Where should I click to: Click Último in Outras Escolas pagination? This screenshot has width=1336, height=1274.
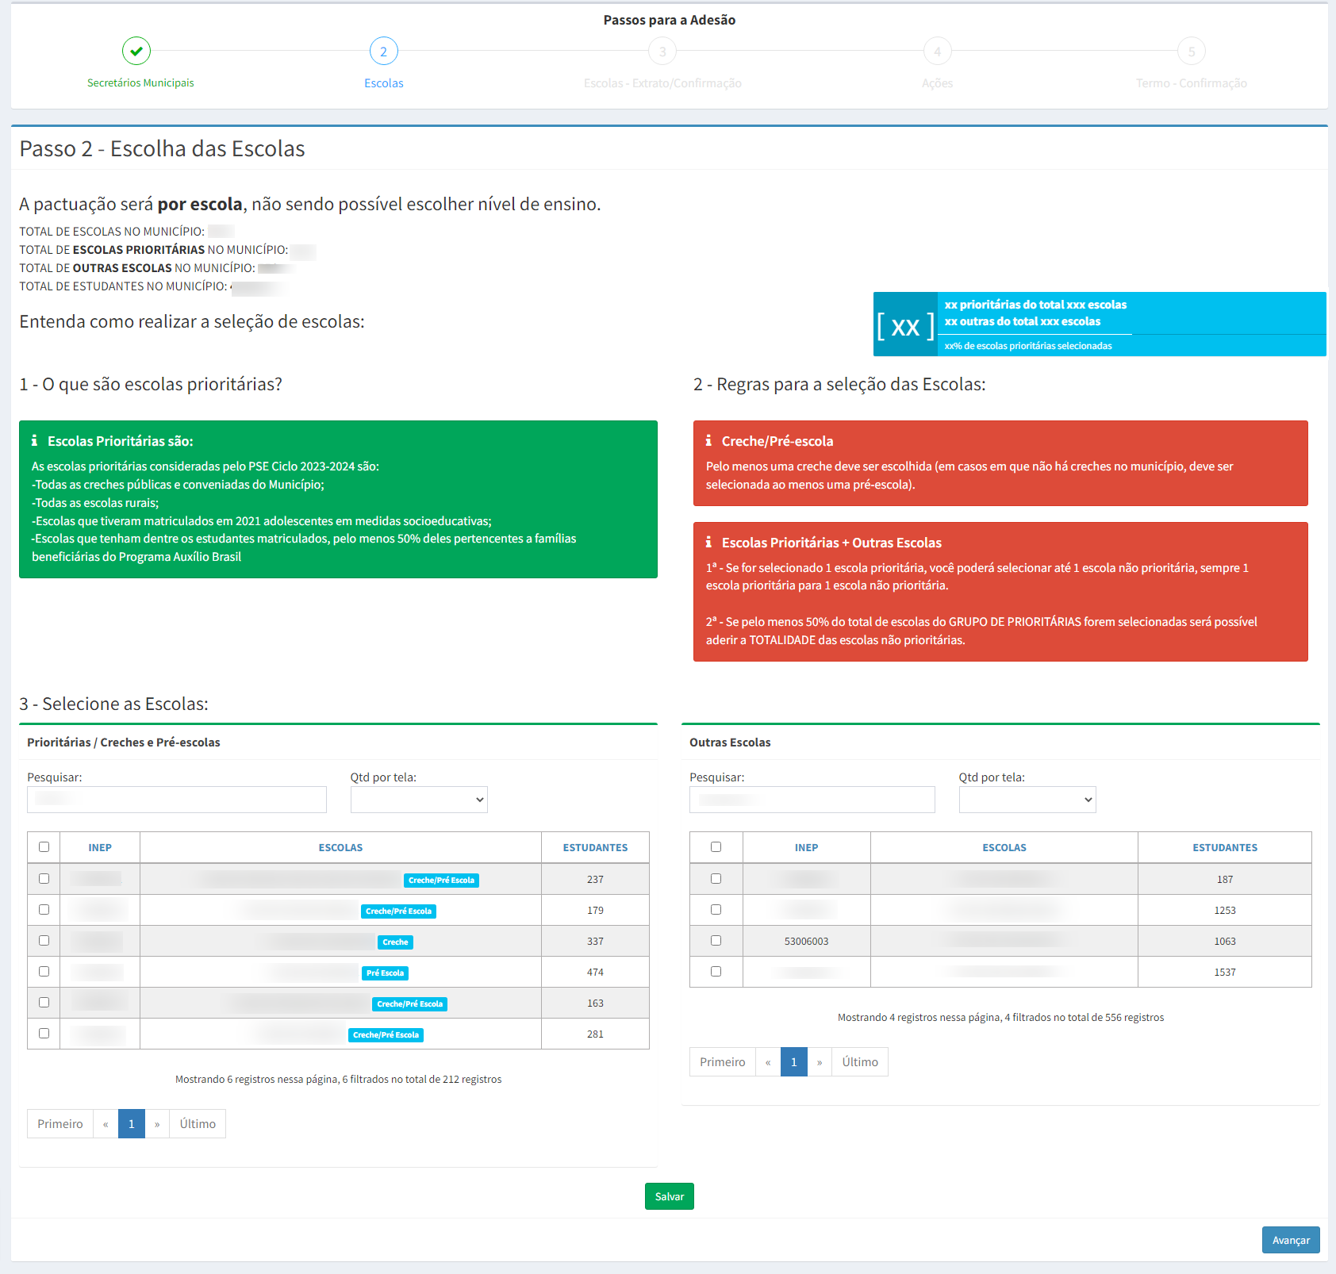(860, 1061)
